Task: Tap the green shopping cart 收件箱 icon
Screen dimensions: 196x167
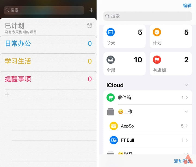Action: (x=111, y=98)
